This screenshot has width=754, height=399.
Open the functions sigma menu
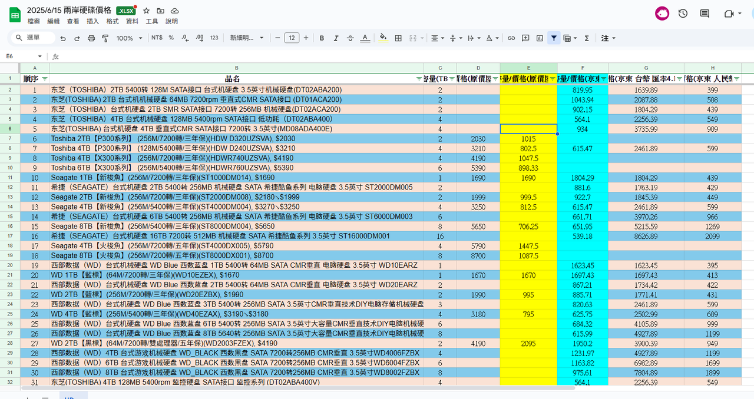(587, 38)
